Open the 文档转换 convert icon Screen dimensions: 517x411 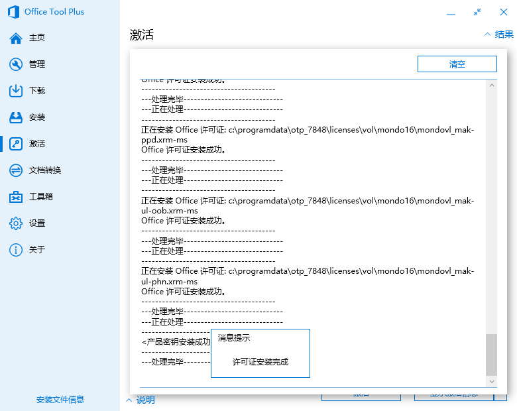coord(16,170)
